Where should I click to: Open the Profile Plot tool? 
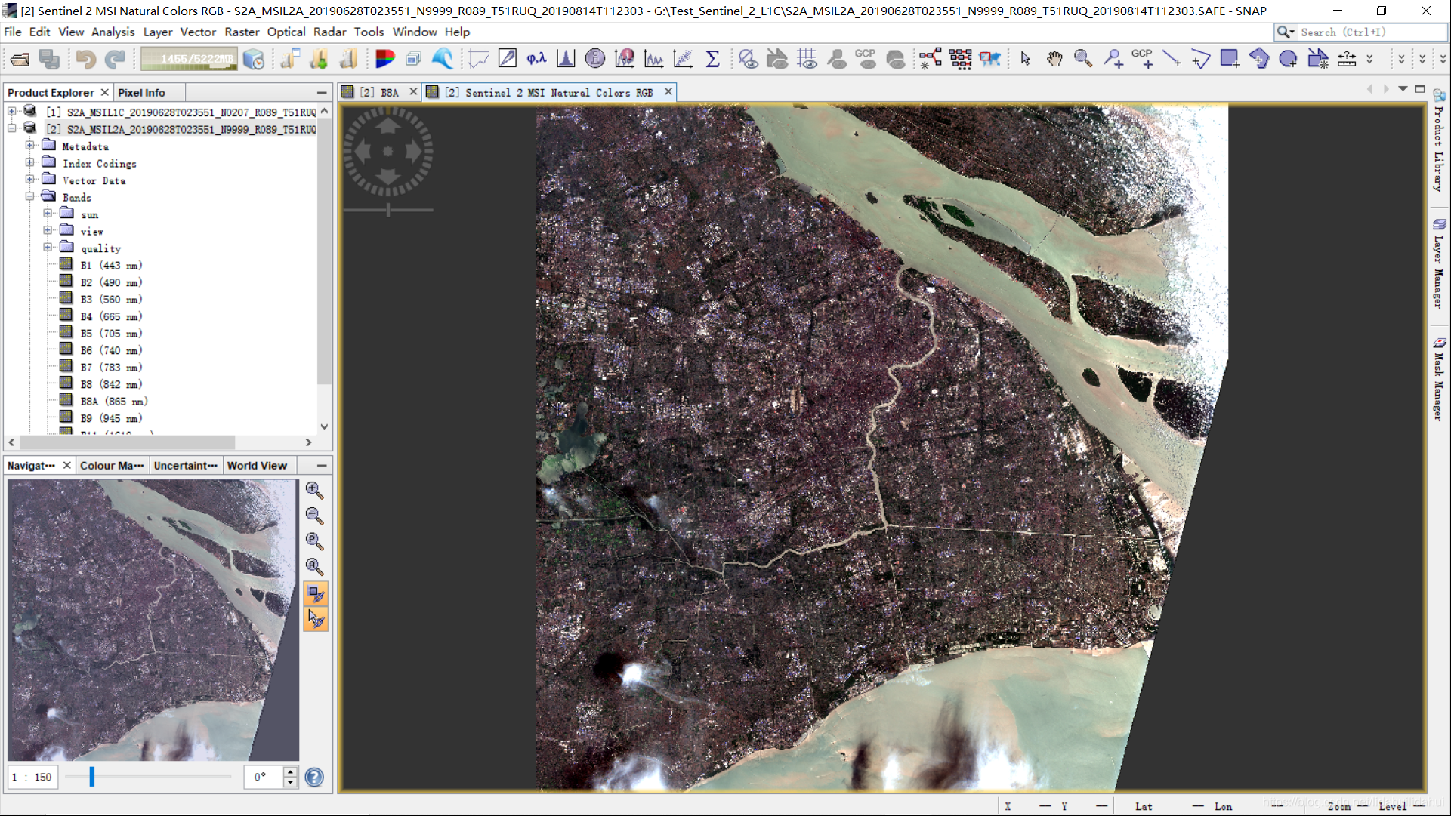(653, 59)
